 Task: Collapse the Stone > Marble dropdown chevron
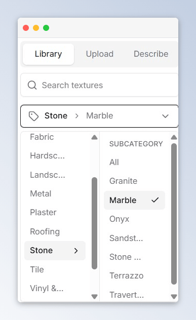[x=165, y=116]
